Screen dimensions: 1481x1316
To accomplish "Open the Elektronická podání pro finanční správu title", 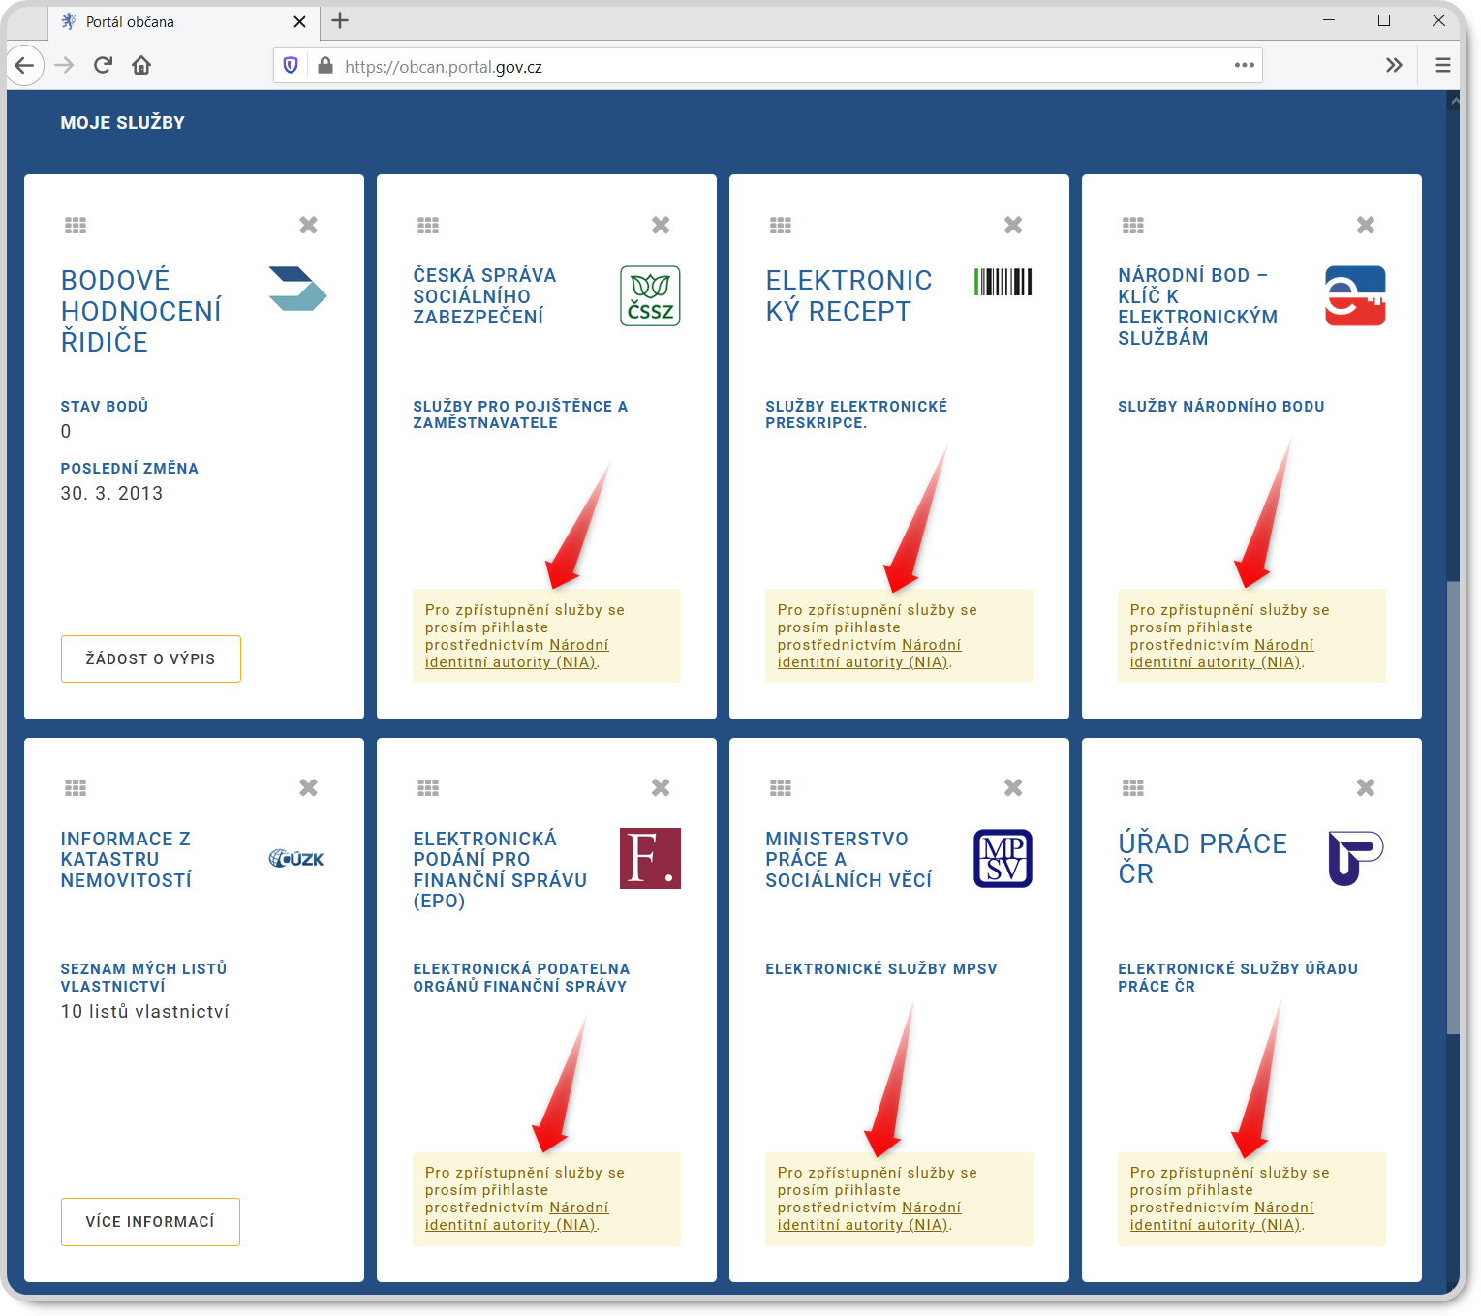I will [500, 870].
